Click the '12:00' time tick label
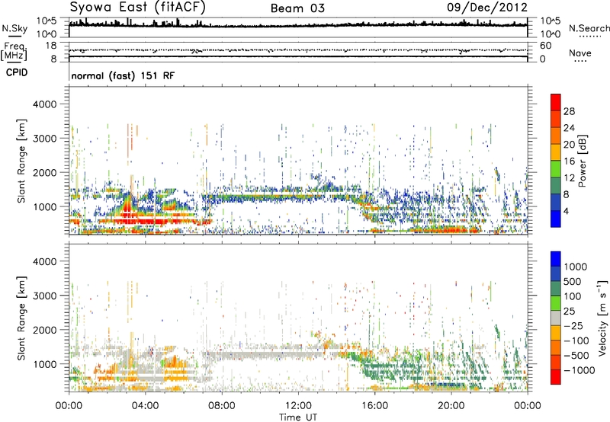The width and height of the screenshot is (610, 422). click(298, 406)
